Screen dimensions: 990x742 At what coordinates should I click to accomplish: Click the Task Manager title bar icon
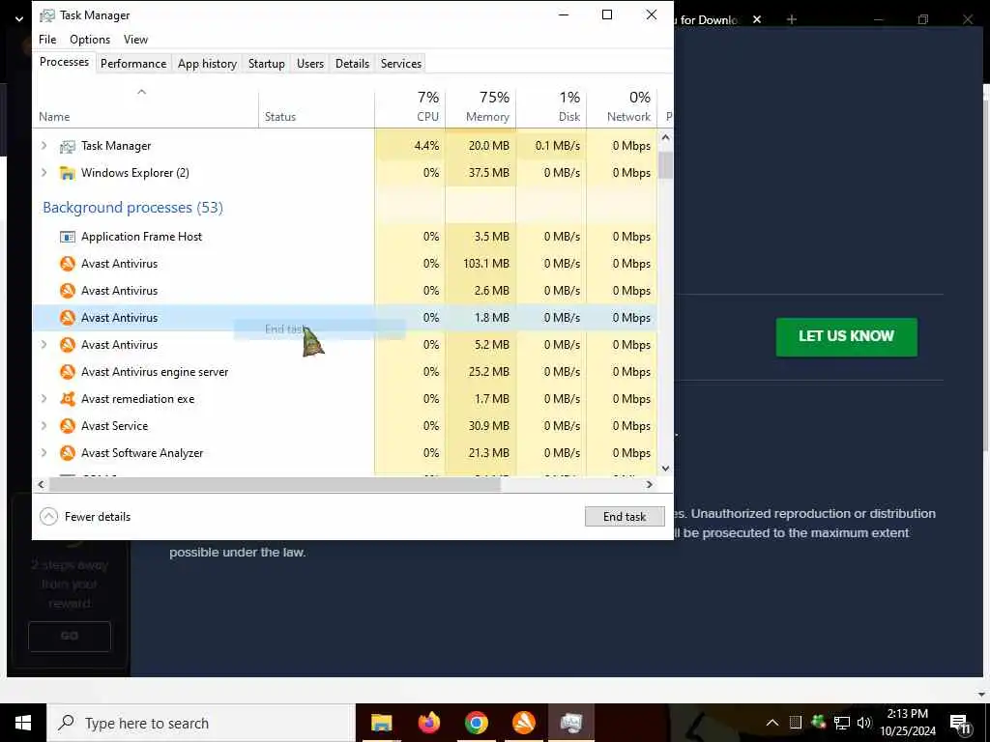pos(47,15)
